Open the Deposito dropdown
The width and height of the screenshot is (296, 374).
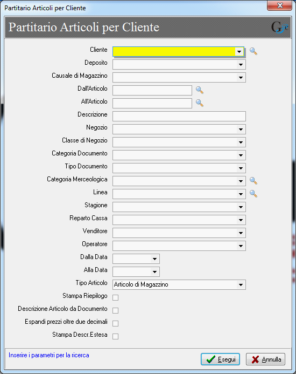(241, 65)
